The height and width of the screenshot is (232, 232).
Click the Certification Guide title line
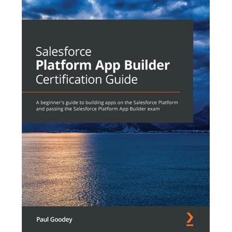[x=87, y=79]
